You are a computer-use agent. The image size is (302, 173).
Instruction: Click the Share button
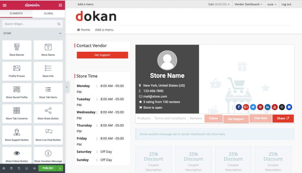(x=283, y=118)
